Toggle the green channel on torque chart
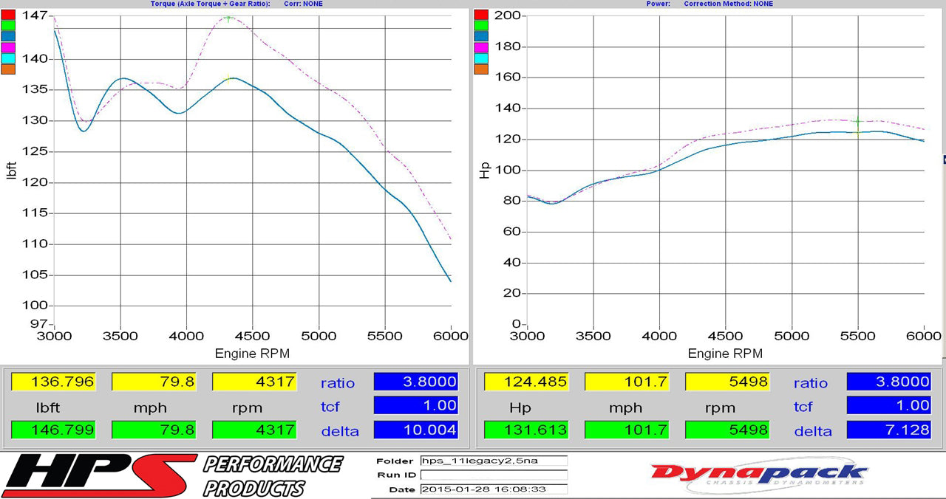 [7, 24]
